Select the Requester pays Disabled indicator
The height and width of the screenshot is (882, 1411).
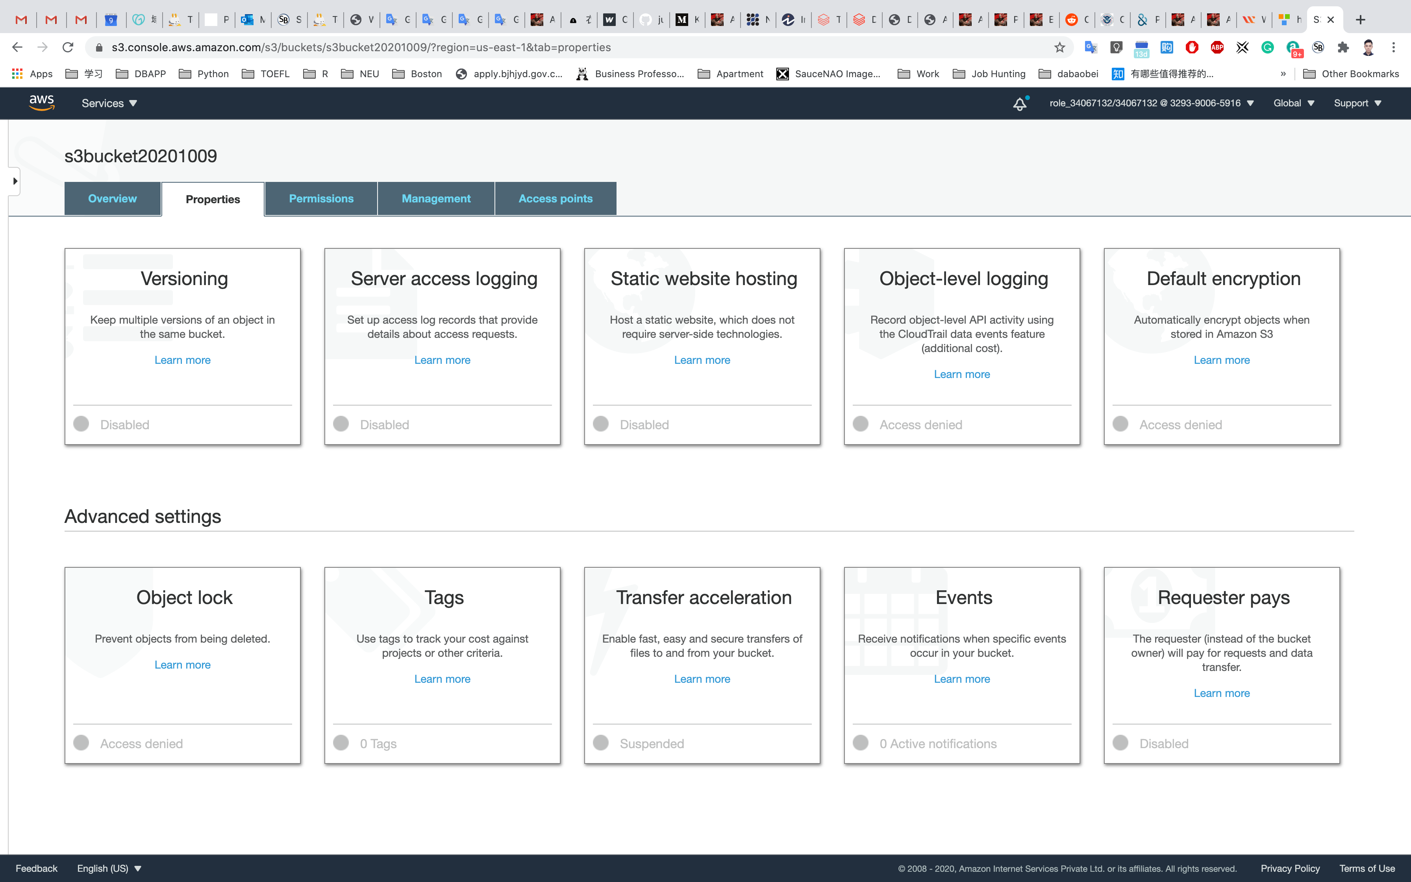tap(1120, 743)
